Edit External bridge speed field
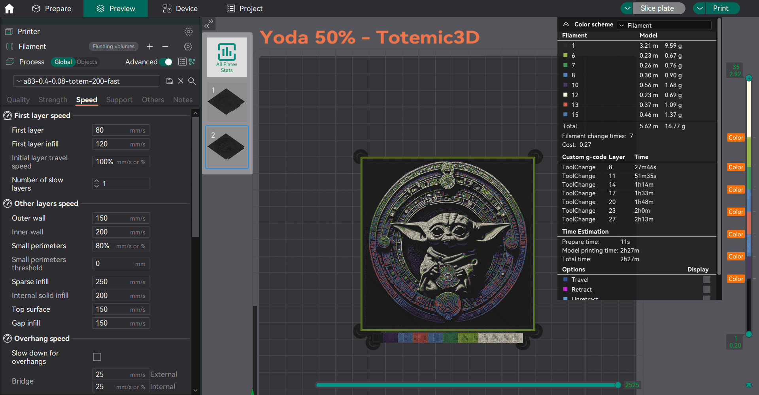Viewport: 759px width, 395px height. point(121,374)
